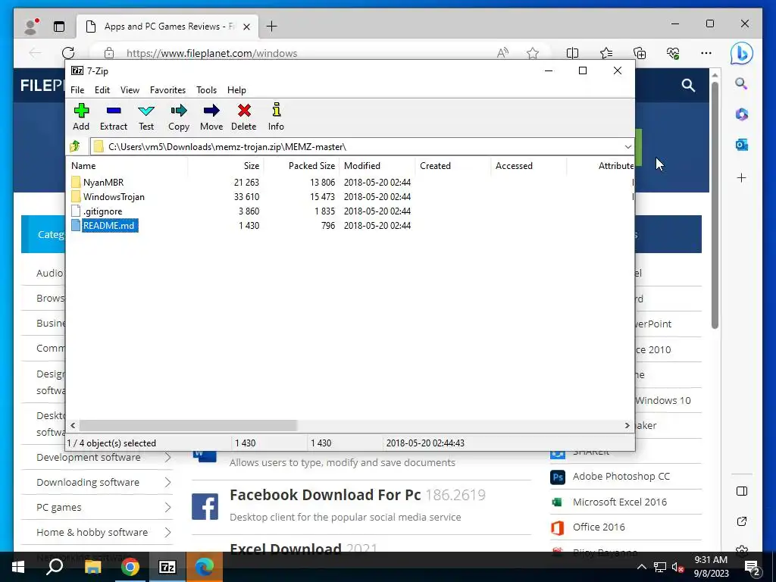
Task: Select the NyanMBR folder
Action: click(x=103, y=182)
